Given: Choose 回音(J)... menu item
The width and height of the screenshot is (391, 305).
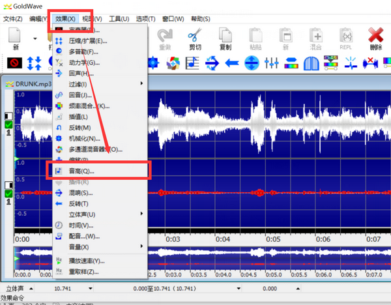Looking at the screenshot, I should pyautogui.click(x=100, y=95).
